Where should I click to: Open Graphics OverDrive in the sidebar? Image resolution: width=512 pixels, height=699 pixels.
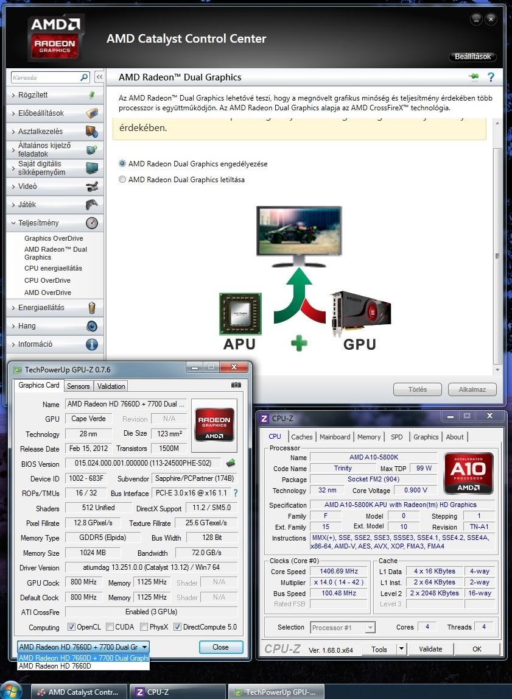[54, 238]
